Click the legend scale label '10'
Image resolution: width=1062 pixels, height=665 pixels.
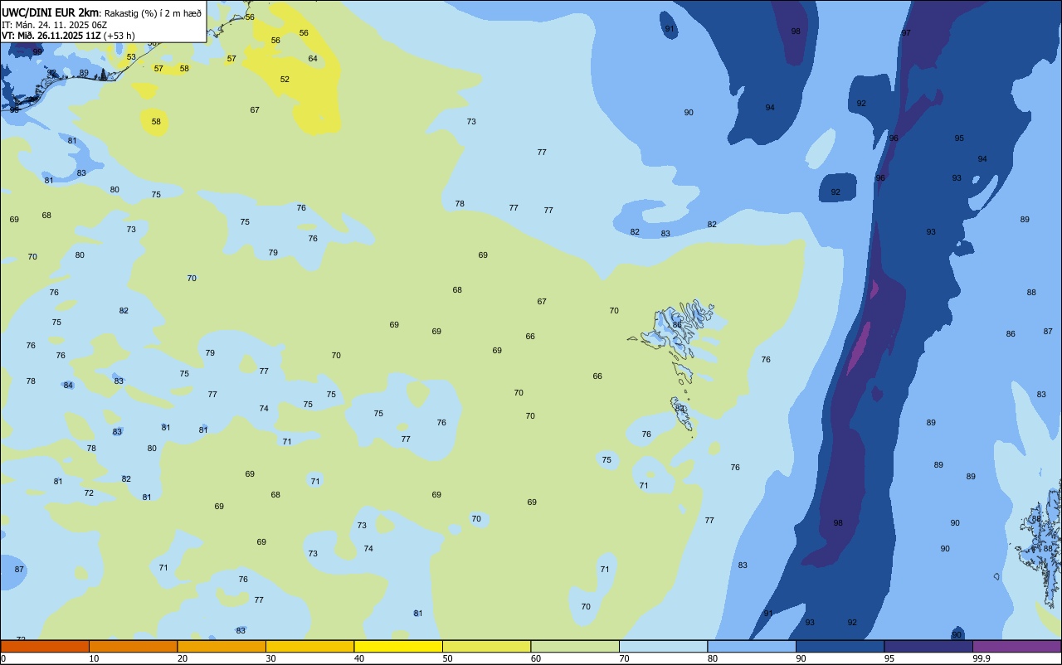pos(94,658)
